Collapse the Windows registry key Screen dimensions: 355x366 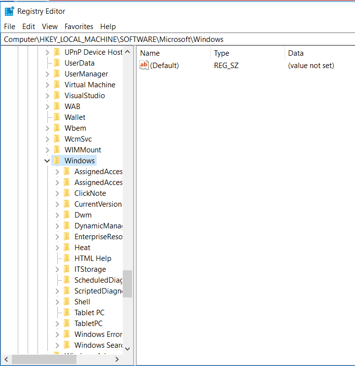47,161
